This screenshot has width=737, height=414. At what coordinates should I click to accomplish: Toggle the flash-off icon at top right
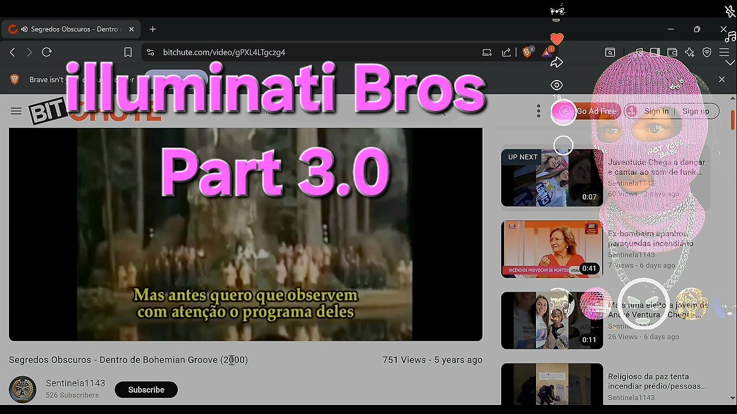point(730,12)
